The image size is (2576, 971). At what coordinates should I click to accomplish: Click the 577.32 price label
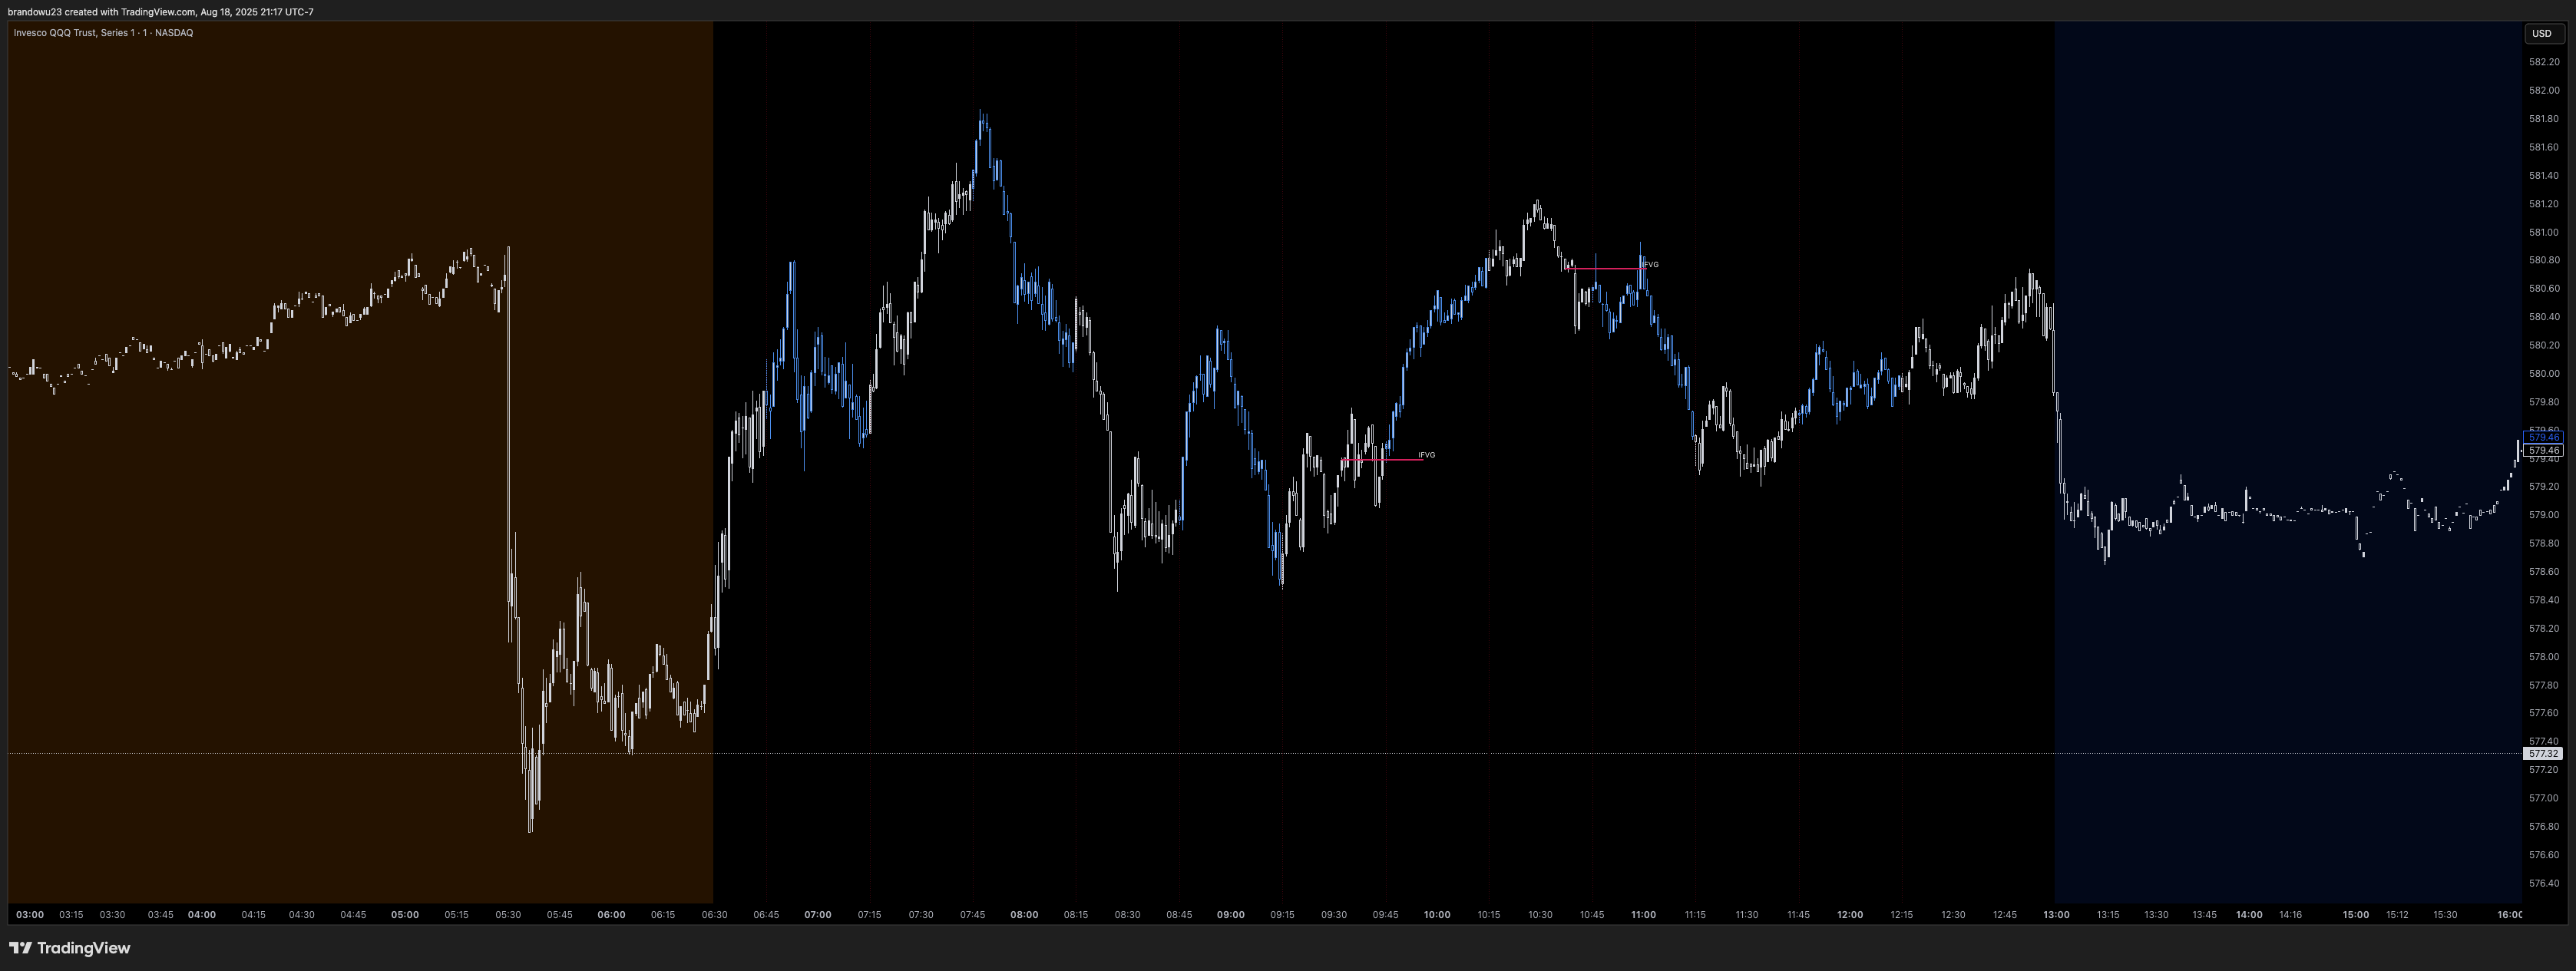2543,754
